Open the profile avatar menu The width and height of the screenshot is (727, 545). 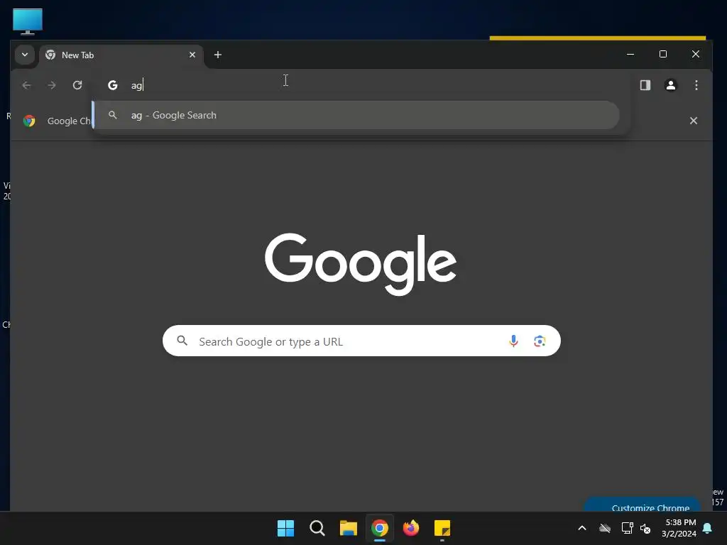point(670,85)
